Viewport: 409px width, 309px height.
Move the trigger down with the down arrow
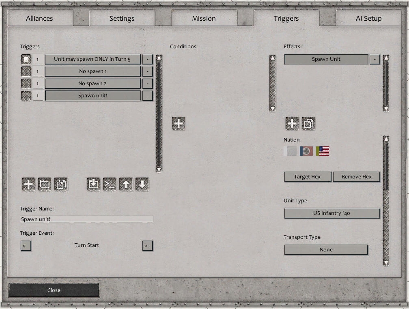pos(142,184)
